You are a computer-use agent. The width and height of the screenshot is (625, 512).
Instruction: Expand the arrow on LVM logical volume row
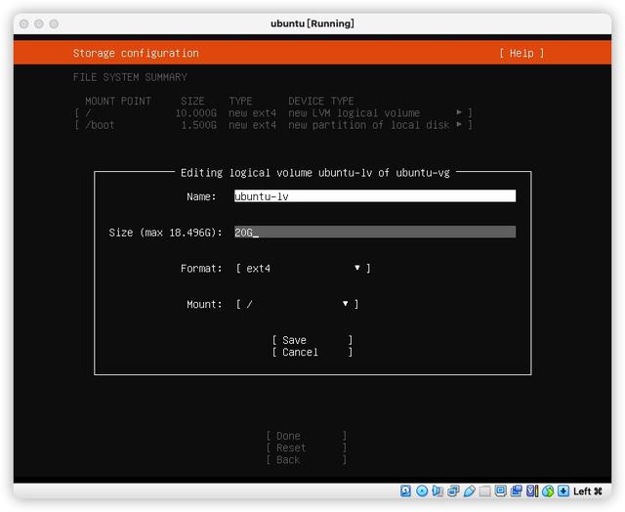coord(459,112)
